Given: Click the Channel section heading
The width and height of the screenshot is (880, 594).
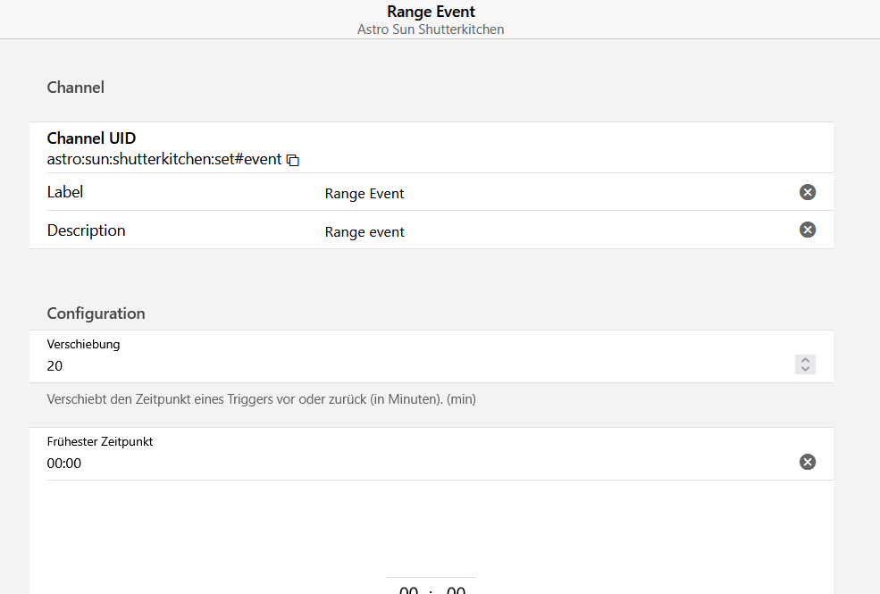Looking at the screenshot, I should pos(75,88).
